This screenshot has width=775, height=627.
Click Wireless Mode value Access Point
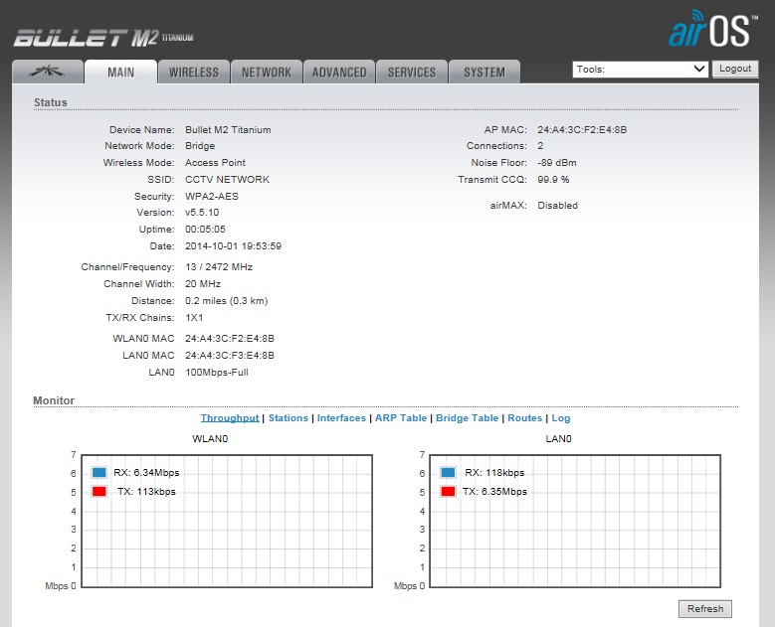pyautogui.click(x=215, y=162)
